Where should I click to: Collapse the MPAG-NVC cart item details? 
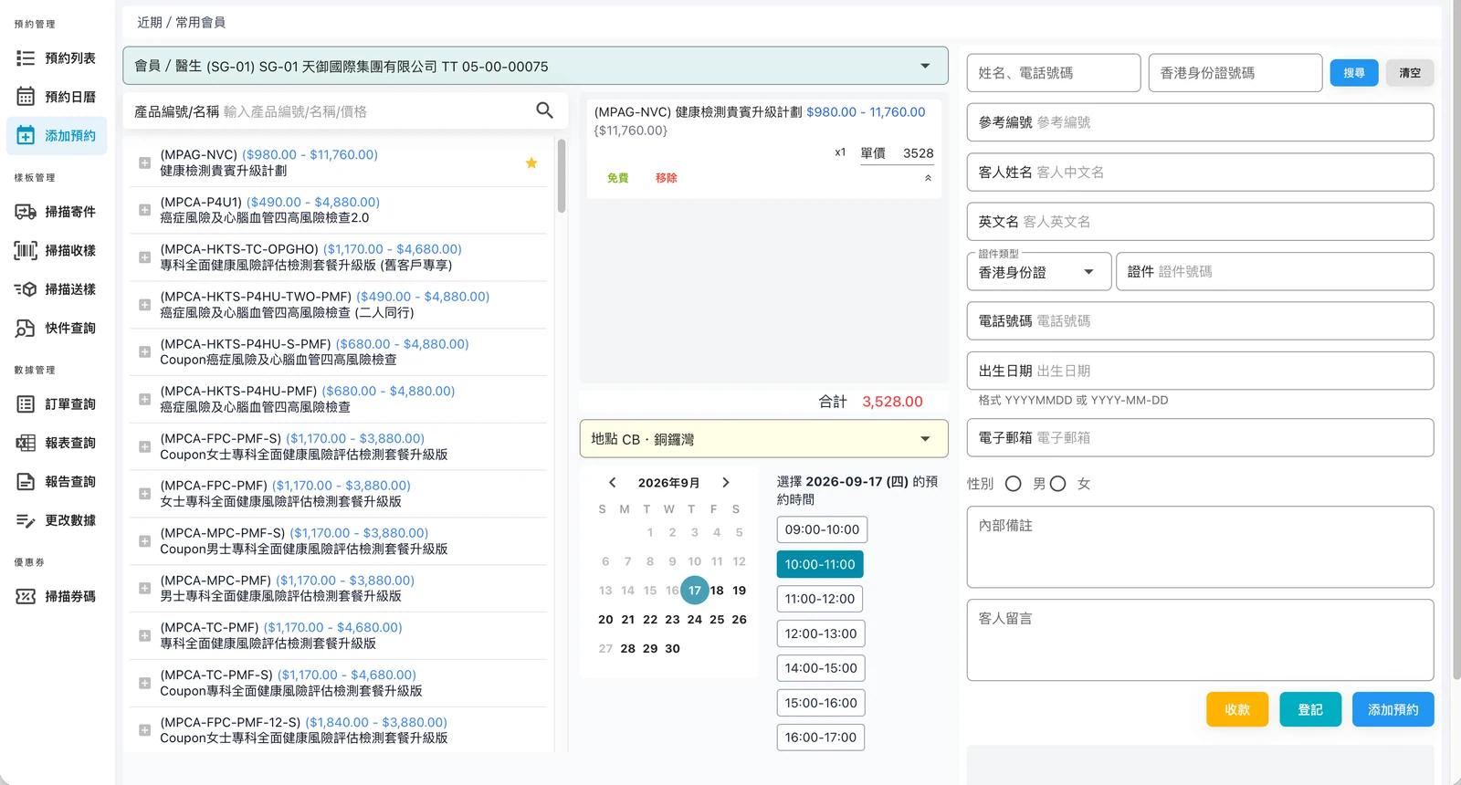928,178
